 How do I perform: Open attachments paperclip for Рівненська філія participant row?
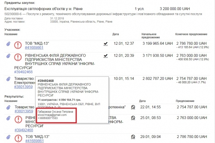coord(8,56)
